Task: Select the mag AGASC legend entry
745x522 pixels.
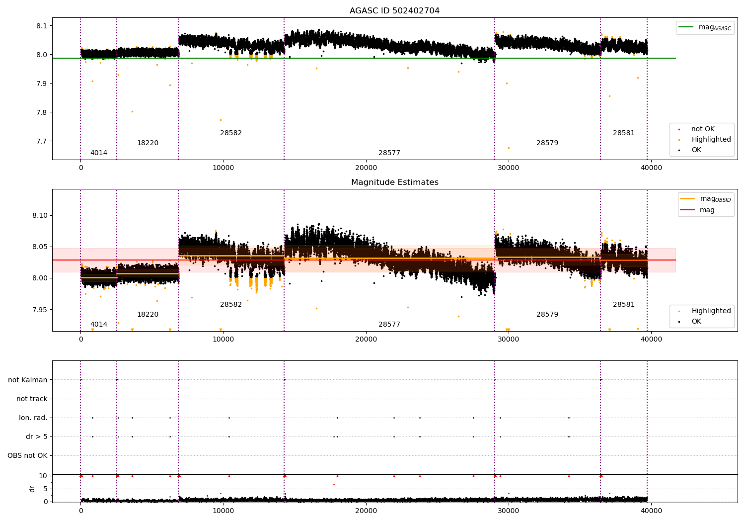Action: point(705,27)
